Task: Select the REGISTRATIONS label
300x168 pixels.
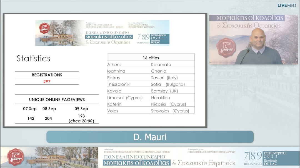Action: (47, 75)
